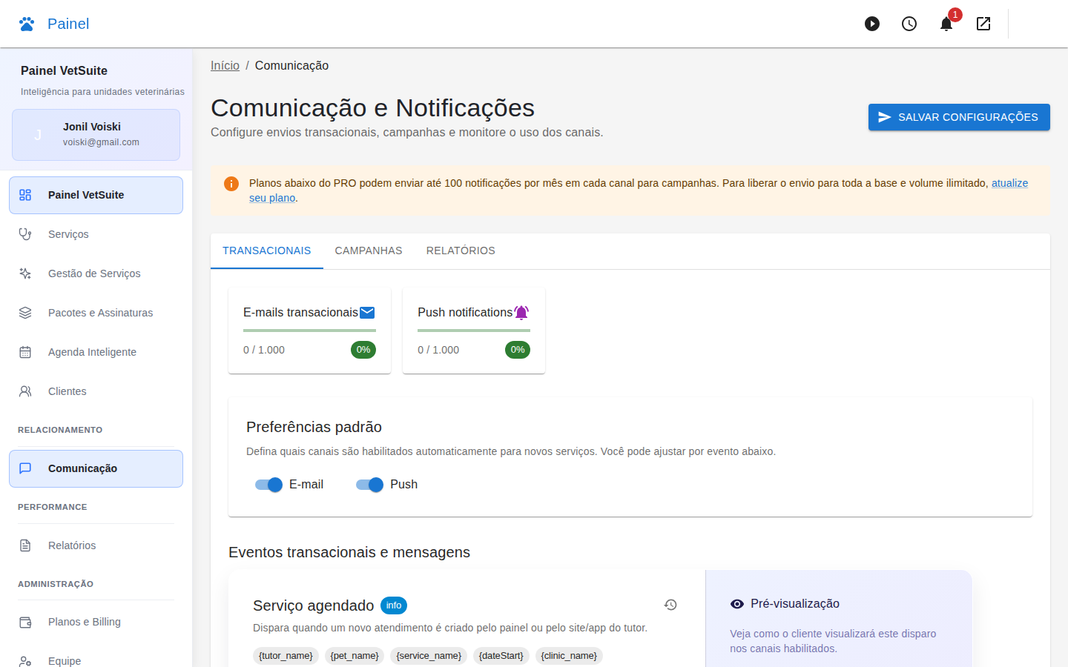Click the user avatar J
Screen dimensions: 1068x667
[38, 135]
